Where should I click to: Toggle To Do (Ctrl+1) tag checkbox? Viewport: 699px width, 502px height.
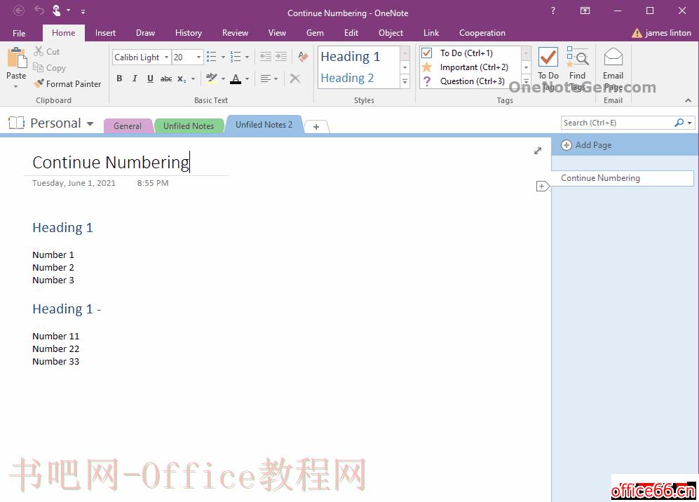point(427,53)
